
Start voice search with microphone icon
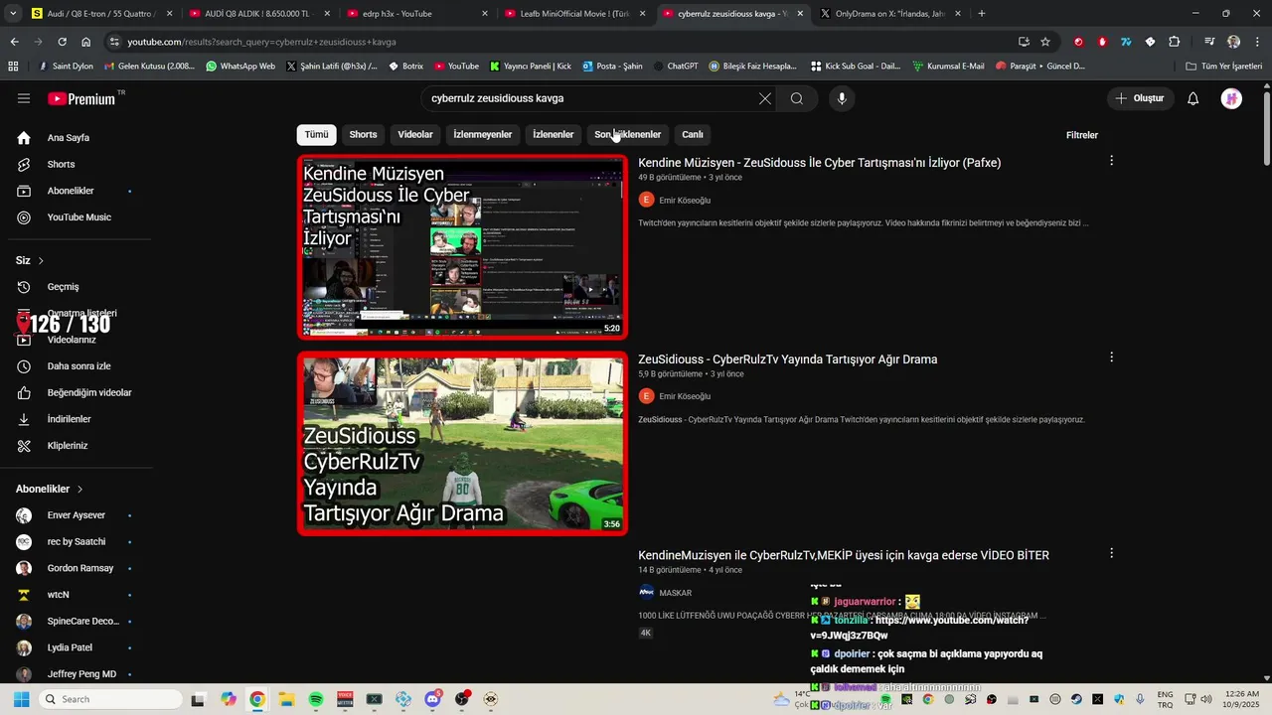842,98
